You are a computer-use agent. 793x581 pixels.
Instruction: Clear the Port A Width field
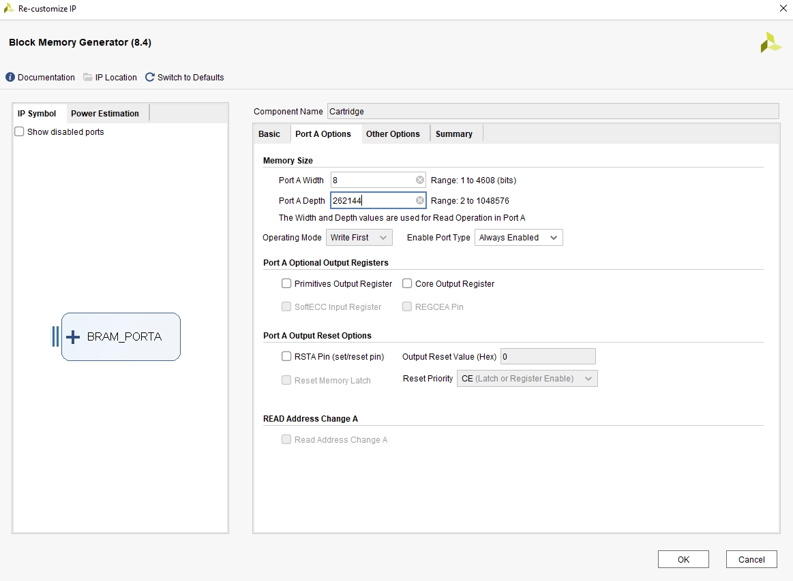pyautogui.click(x=420, y=180)
